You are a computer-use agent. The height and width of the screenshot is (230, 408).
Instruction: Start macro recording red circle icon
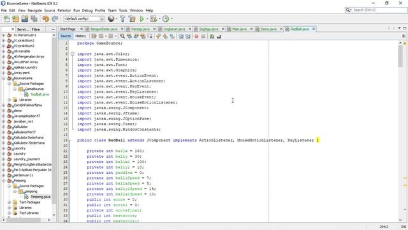pyautogui.click(x=196, y=36)
